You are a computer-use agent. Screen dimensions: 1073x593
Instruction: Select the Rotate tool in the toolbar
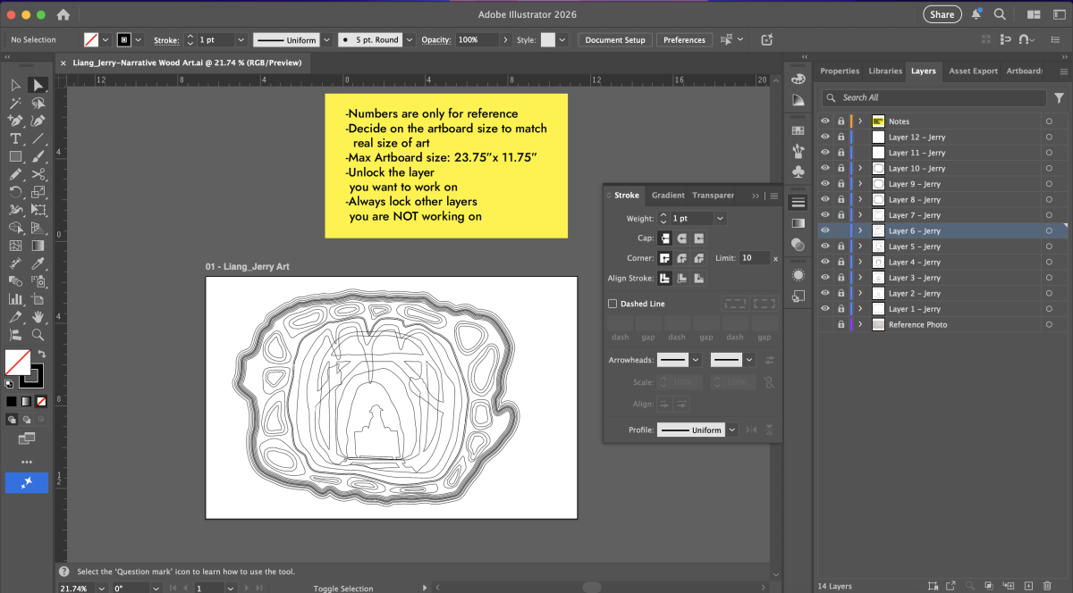click(15, 190)
